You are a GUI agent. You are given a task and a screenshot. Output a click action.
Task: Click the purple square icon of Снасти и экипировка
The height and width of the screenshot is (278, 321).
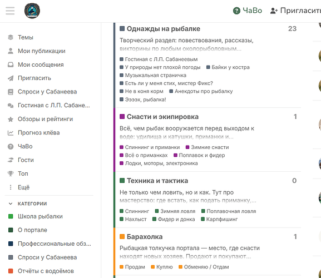pos(122,117)
